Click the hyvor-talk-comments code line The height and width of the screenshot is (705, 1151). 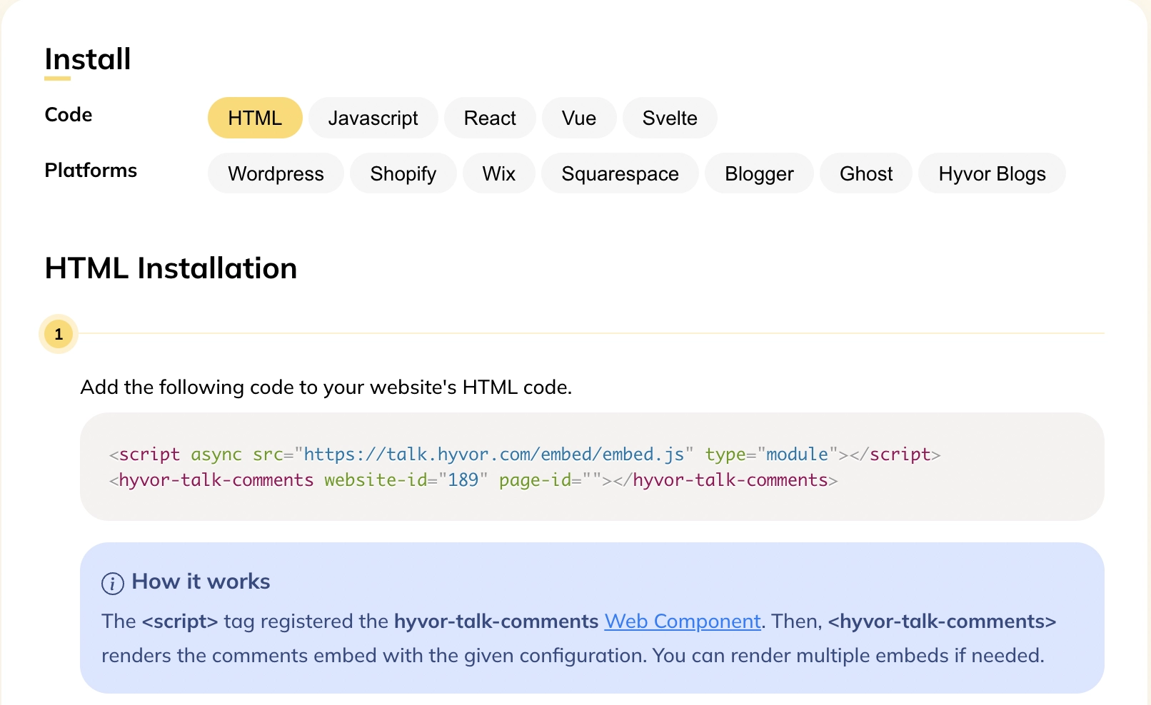pos(473,480)
